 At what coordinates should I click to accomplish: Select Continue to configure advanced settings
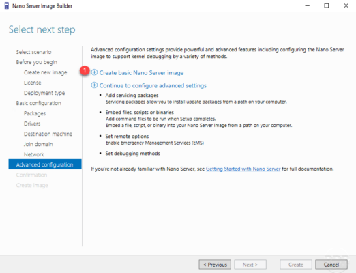153,85
